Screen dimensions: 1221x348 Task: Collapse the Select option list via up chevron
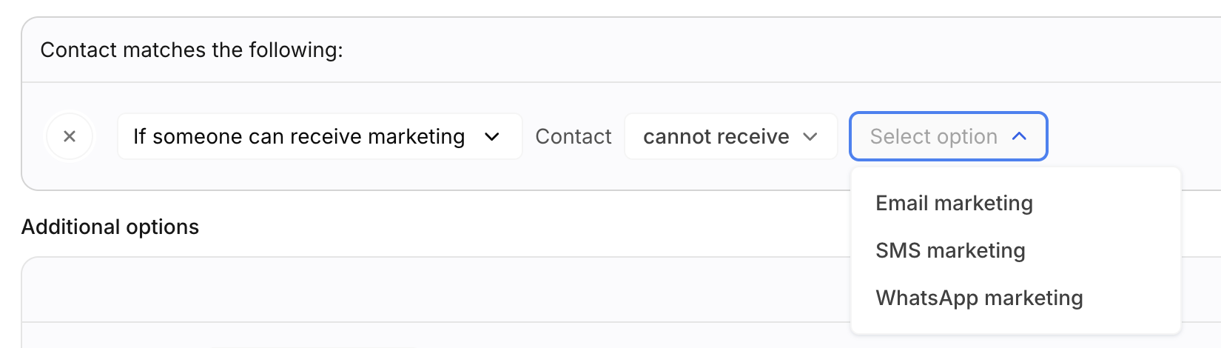coord(1020,136)
